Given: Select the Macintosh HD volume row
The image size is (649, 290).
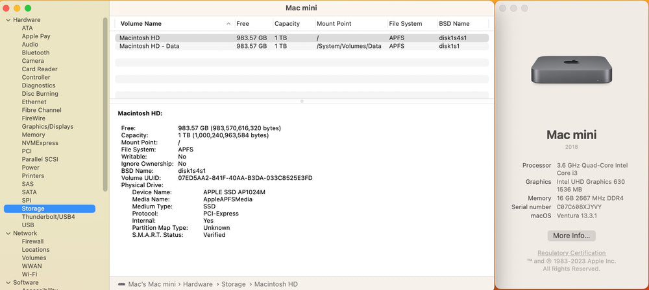Looking at the screenshot, I should click(x=302, y=38).
